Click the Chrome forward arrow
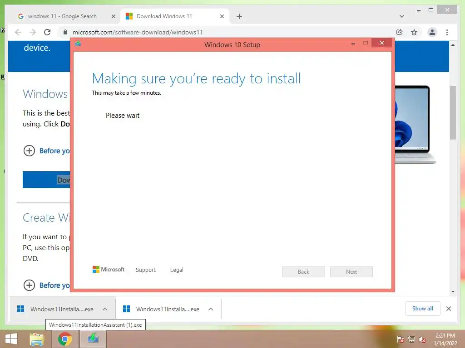The width and height of the screenshot is (465, 348). (x=33, y=32)
